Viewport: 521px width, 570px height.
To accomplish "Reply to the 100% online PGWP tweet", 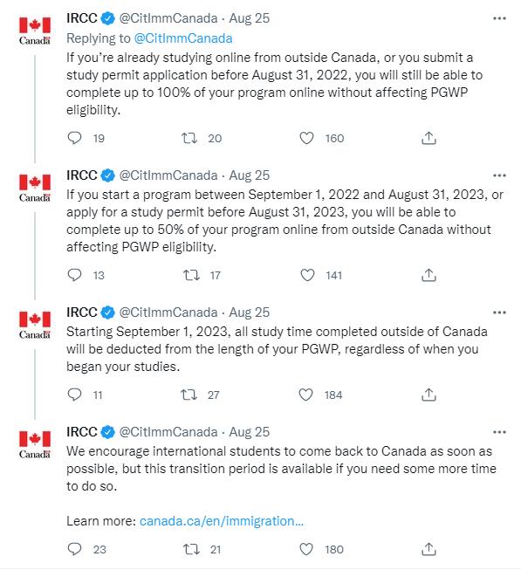I will (75, 138).
